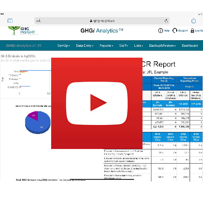Screen dimensions: 203x203
Task: Click the JFL Example company name text
Action: (158, 72)
